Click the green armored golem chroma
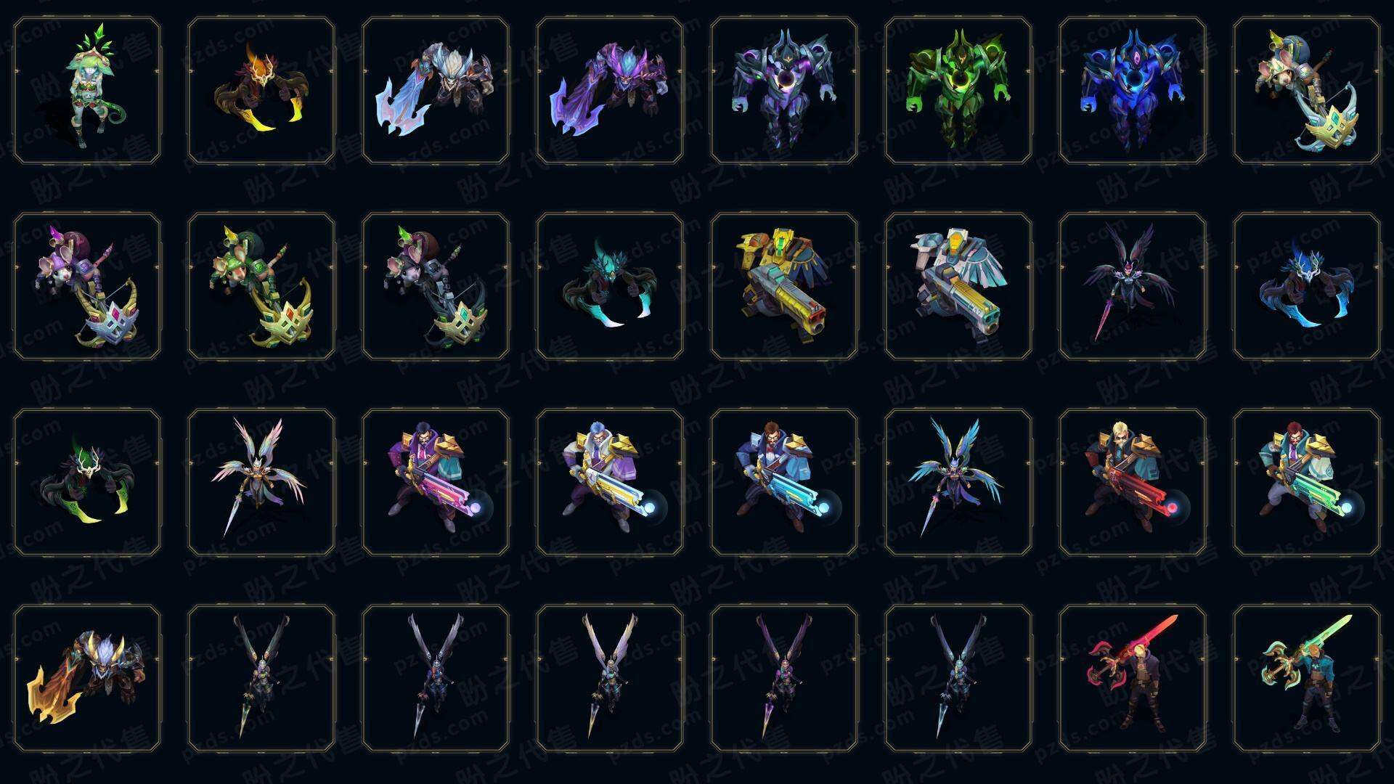1394x784 pixels. coord(958,90)
